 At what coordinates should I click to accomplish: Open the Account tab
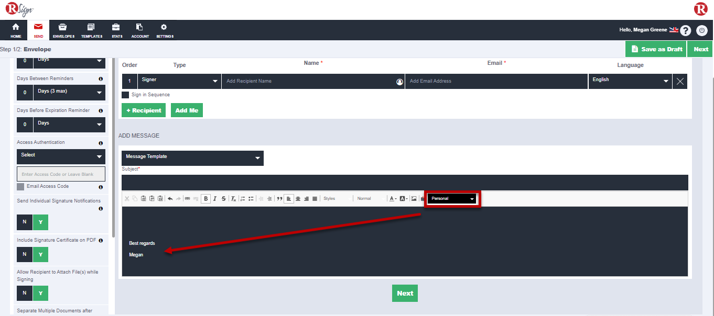140,31
